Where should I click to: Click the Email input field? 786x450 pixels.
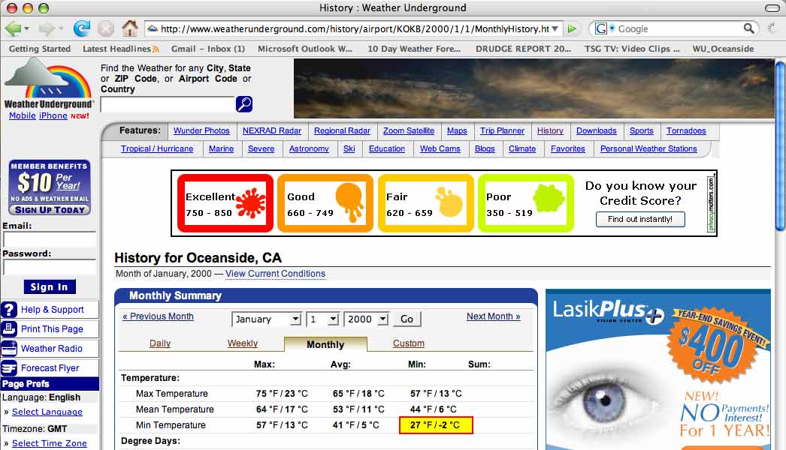[50, 239]
